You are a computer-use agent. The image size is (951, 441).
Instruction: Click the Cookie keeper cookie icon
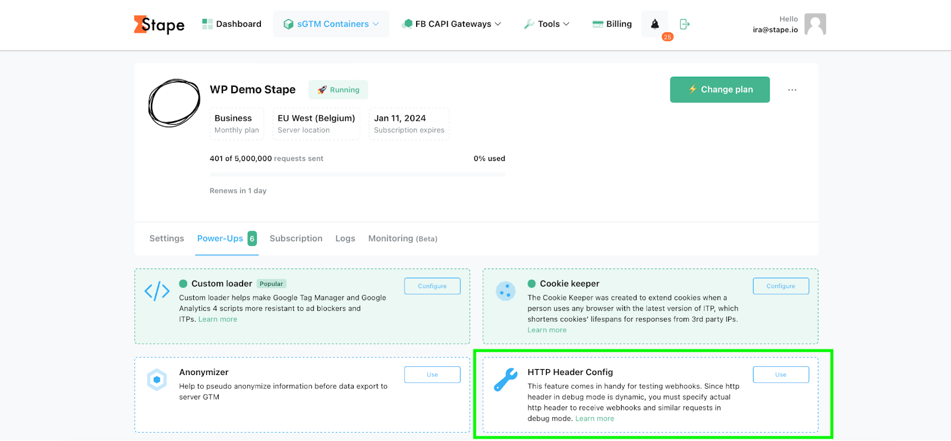[x=506, y=291]
